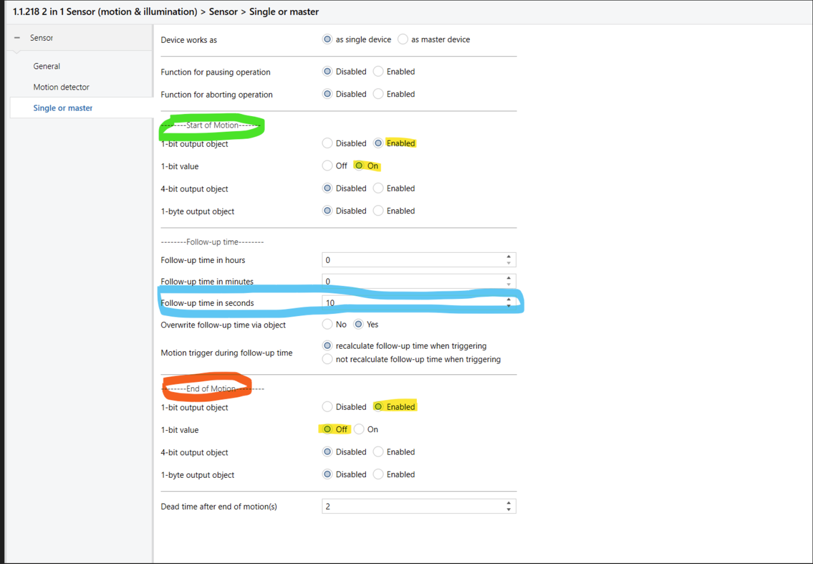The height and width of the screenshot is (564, 813).
Task: Enable End of Motion 4-bit output object
Action: tap(378, 452)
